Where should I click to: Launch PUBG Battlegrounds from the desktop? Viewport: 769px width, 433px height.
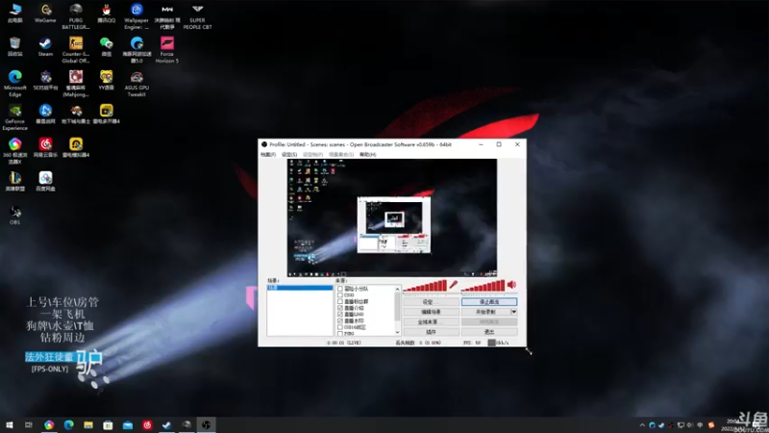click(76, 16)
